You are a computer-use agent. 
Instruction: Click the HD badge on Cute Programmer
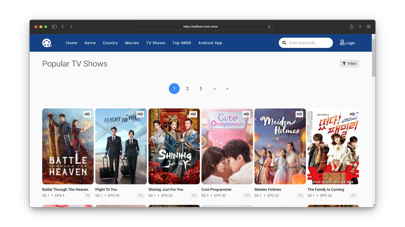pyautogui.click(x=246, y=114)
